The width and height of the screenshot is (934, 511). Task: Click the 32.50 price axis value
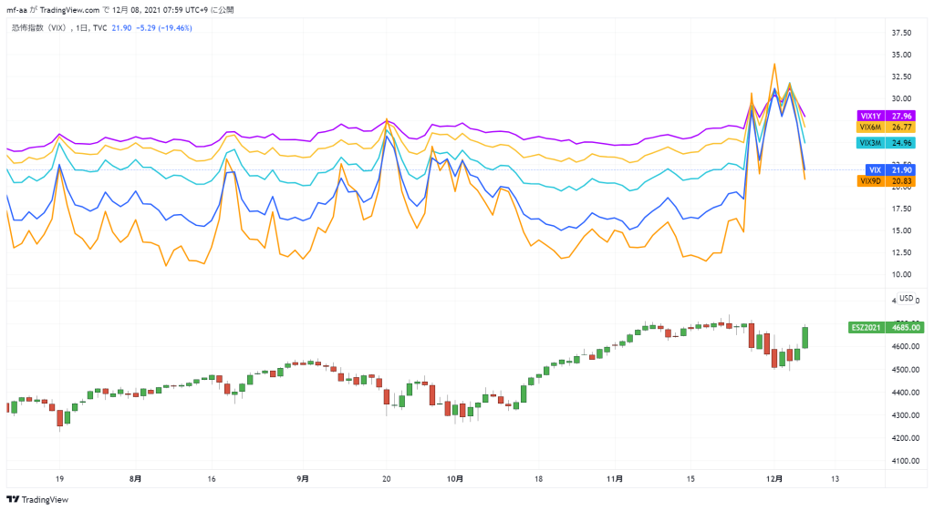coord(901,77)
